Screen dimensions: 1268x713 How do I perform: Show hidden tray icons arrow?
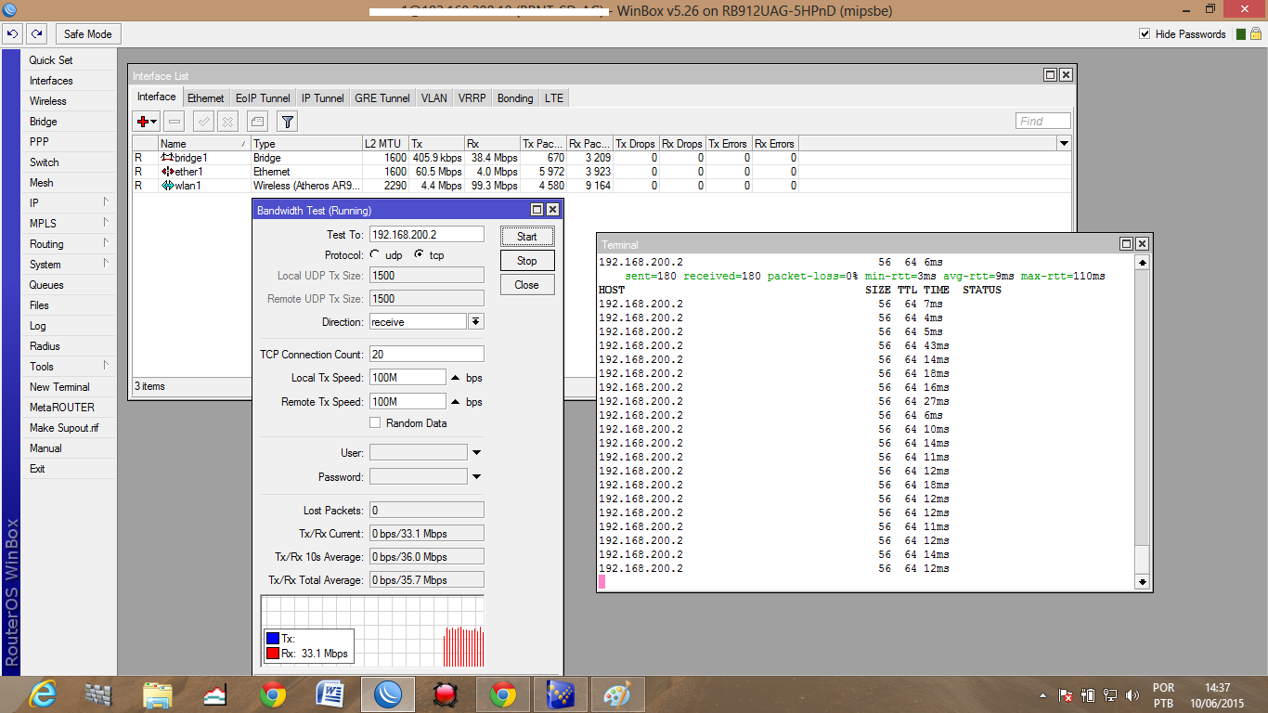1043,695
